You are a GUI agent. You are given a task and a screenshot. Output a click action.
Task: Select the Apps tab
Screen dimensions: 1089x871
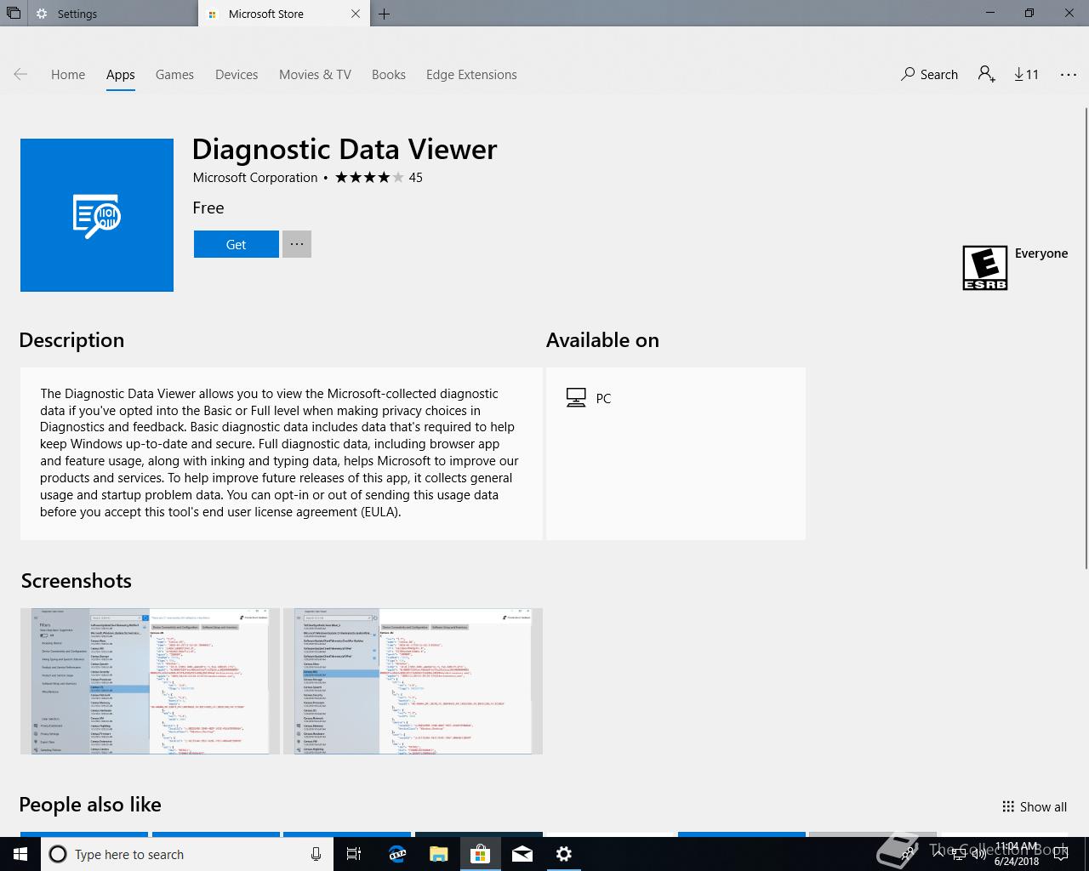pos(121,75)
